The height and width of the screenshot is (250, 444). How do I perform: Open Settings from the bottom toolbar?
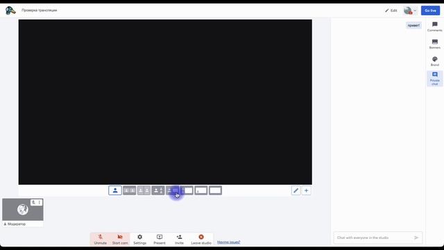click(139, 239)
